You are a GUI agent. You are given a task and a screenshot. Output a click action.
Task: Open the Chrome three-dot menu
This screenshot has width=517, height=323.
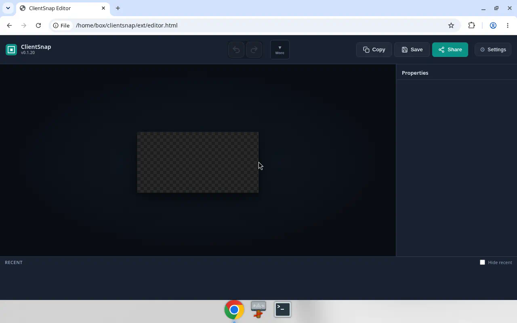pyautogui.click(x=508, y=25)
